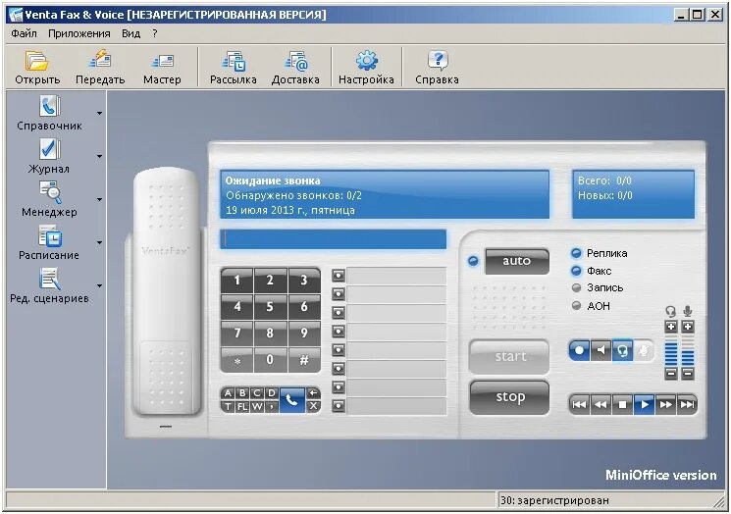Open a file with Открыть toolbar icon
This screenshot has width=731, height=514.
point(37,67)
